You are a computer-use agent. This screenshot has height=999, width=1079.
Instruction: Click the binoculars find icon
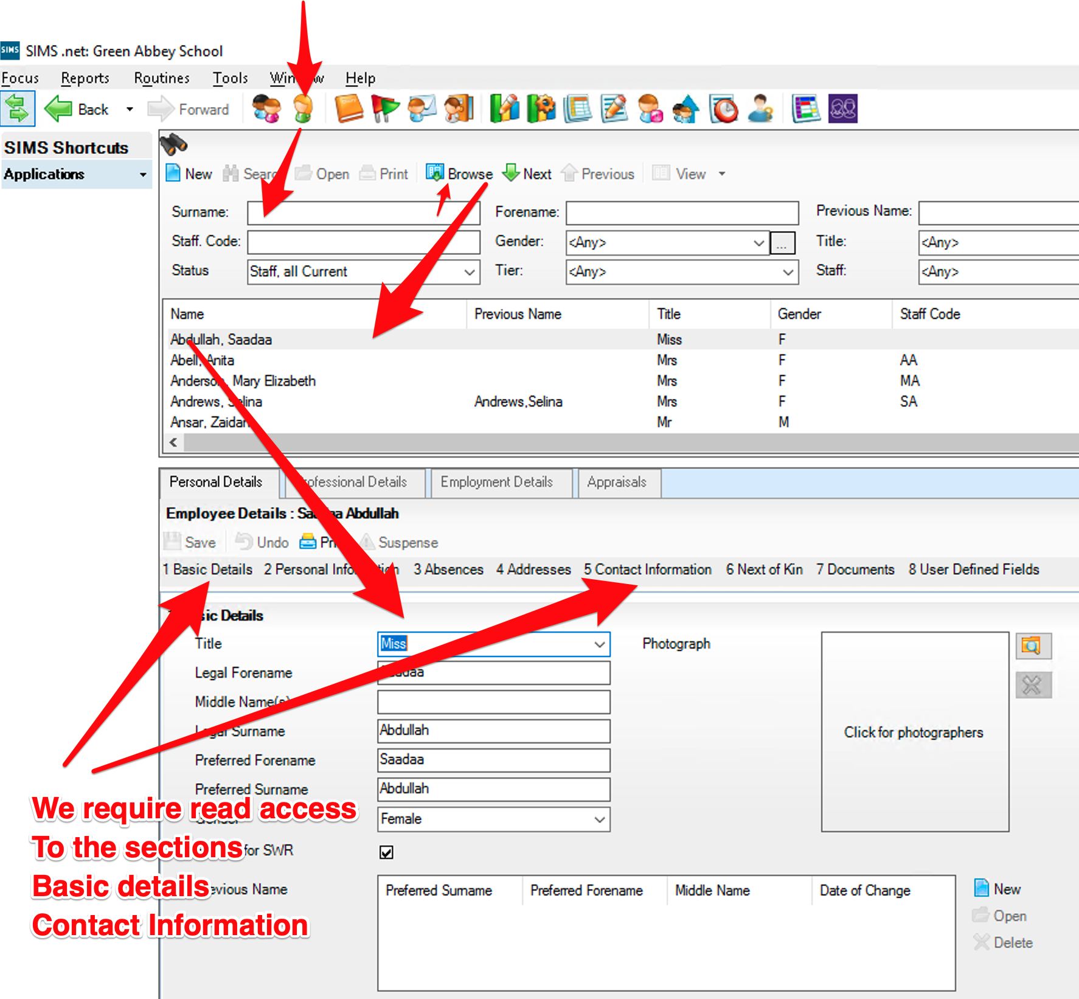click(173, 145)
